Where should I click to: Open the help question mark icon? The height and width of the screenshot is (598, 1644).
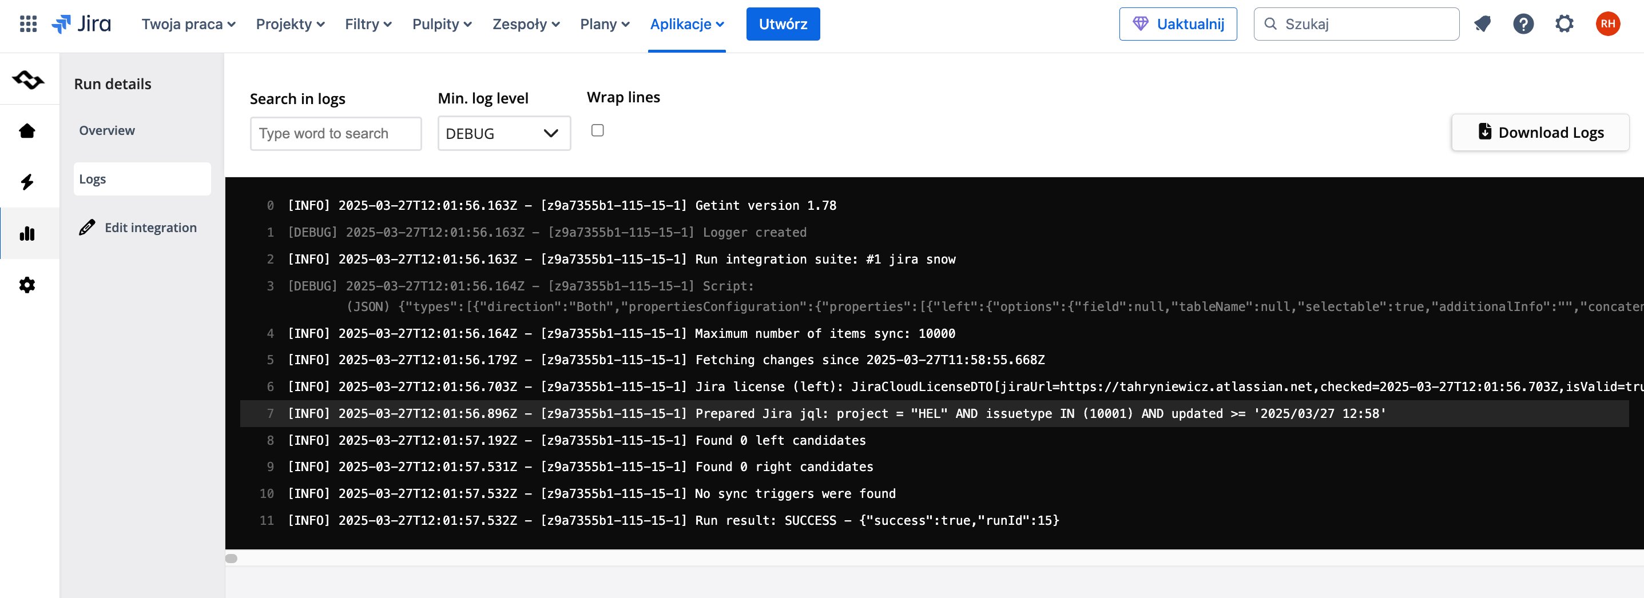click(x=1523, y=24)
